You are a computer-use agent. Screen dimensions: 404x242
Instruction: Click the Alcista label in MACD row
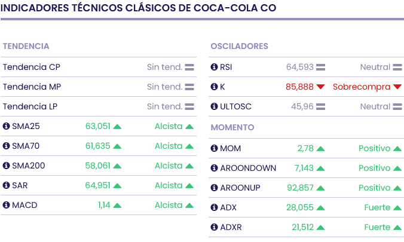tap(169, 205)
